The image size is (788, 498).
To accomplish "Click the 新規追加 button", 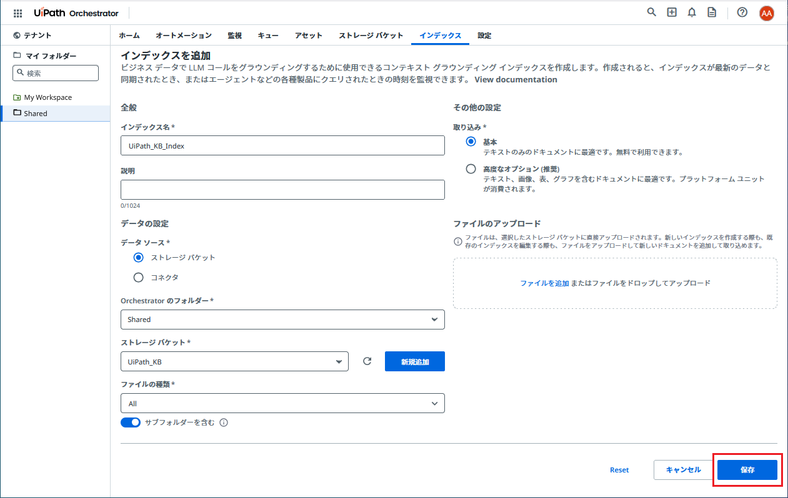I will (x=415, y=361).
